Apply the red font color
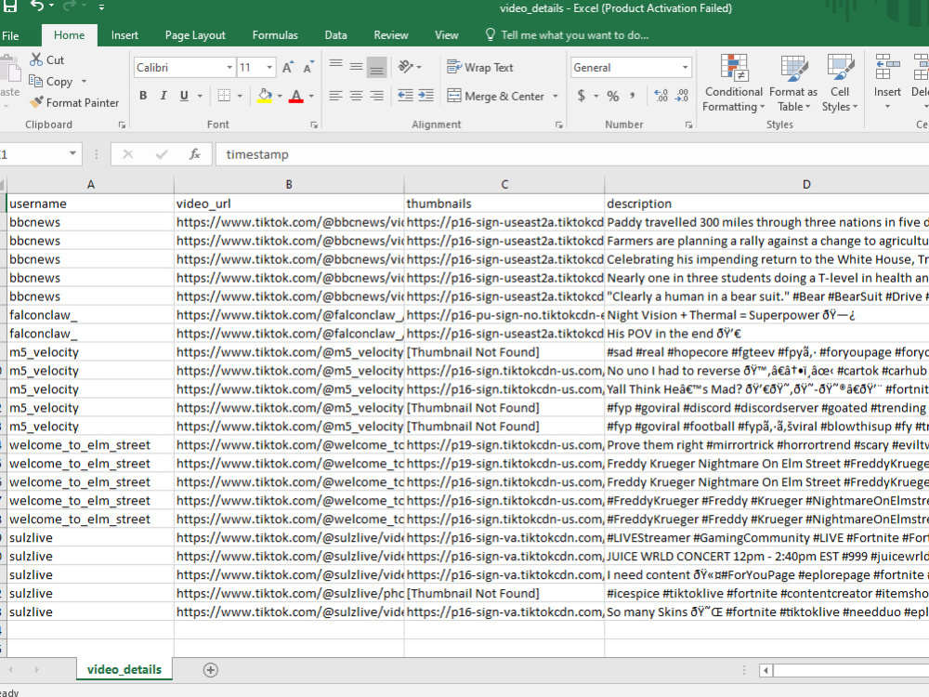929x697 pixels. (x=296, y=96)
